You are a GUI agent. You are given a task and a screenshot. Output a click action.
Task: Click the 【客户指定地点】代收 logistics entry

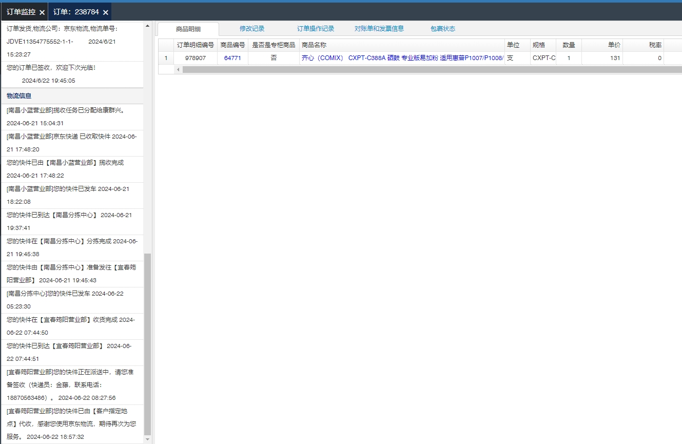(72, 424)
